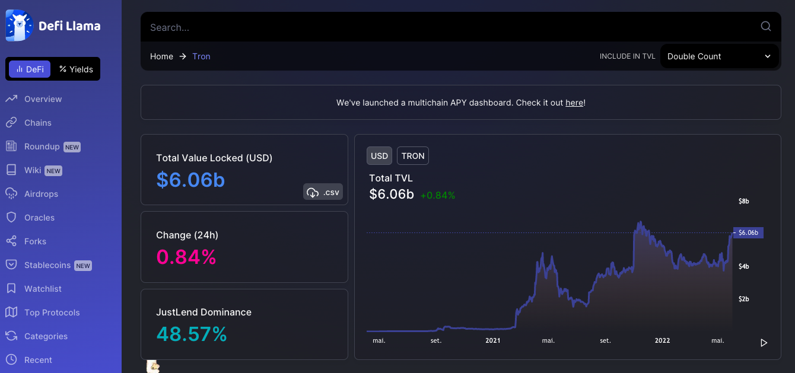Viewport: 795px width, 373px height.
Task: Click the Defi Llama title text
Action: 69,26
